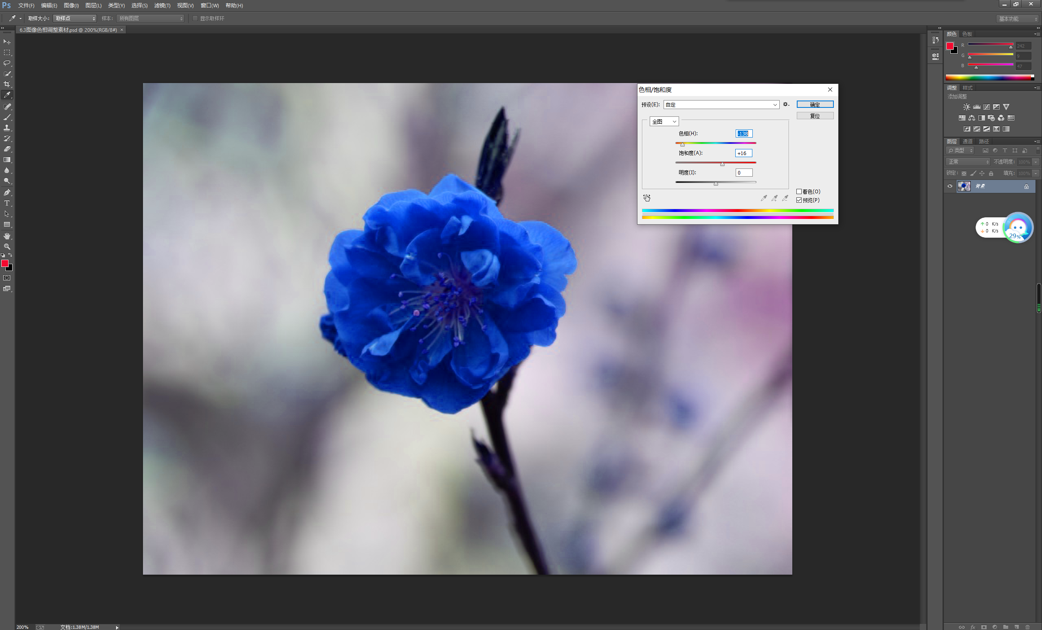The image size is (1042, 630).
Task: Toggle lock position
Action: pyautogui.click(x=982, y=173)
